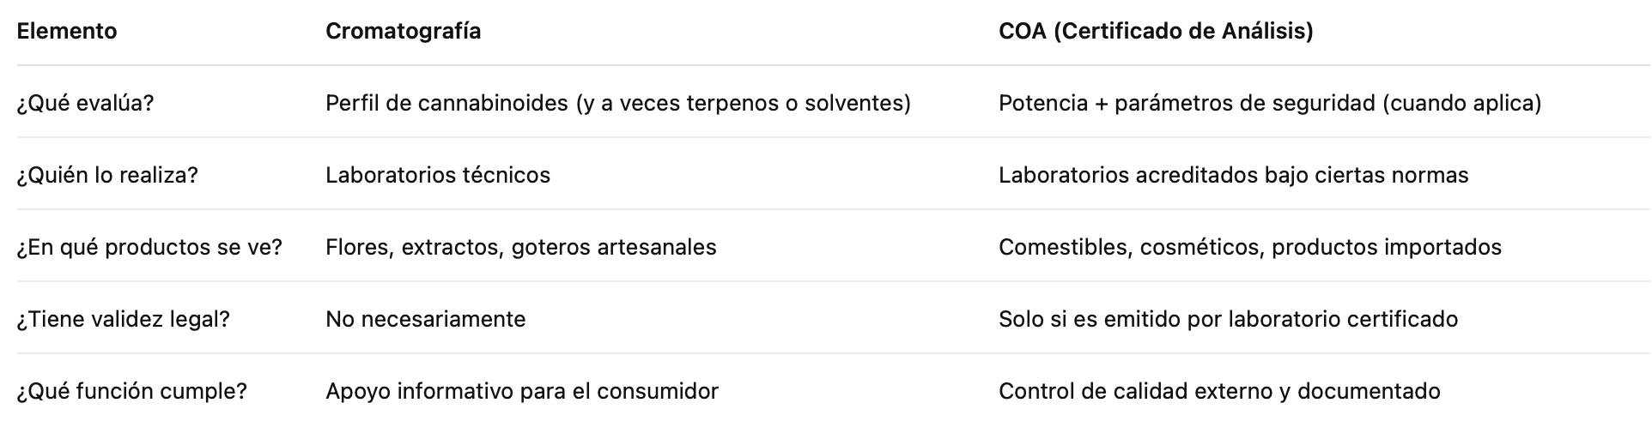Image resolution: width=1652 pixels, height=439 pixels.
Task: Select the 'Comestibles, cosméticos, productos importados' cell
Action: (1250, 247)
